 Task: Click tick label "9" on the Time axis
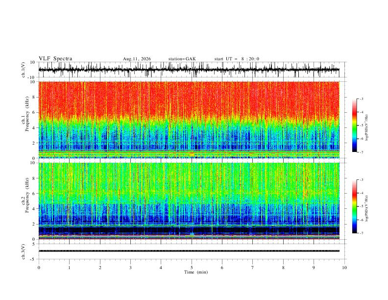314,268
